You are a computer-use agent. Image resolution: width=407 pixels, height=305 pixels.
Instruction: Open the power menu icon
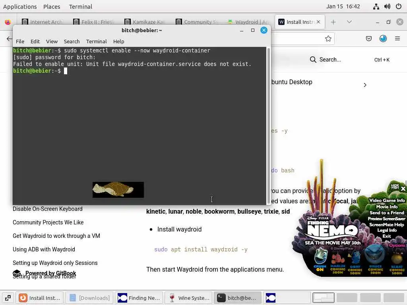point(399,6)
